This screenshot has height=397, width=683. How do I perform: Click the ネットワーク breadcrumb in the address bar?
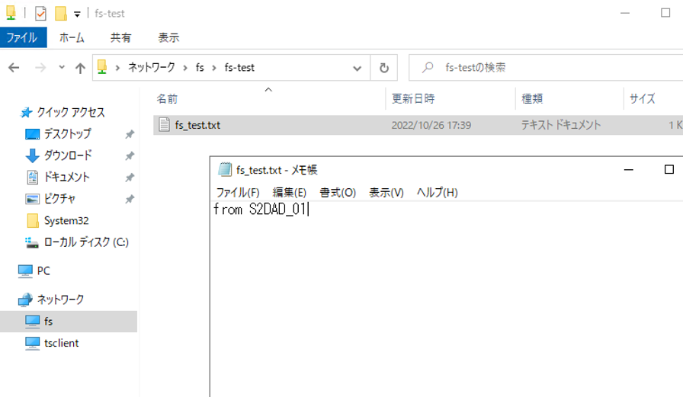coord(151,68)
